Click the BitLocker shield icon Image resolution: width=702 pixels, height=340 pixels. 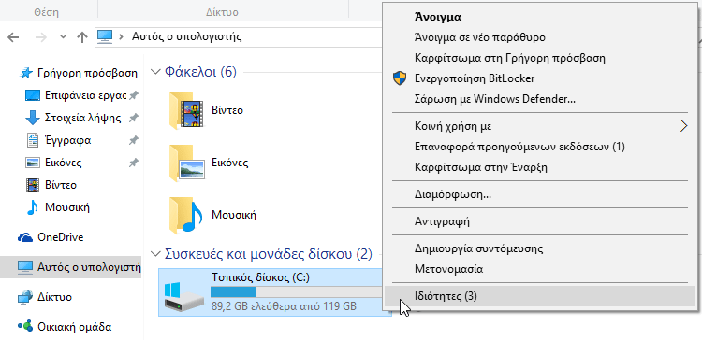pyautogui.click(x=399, y=78)
